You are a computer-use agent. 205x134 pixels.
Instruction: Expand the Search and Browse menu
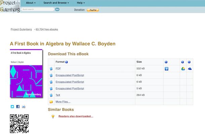click(56, 3)
